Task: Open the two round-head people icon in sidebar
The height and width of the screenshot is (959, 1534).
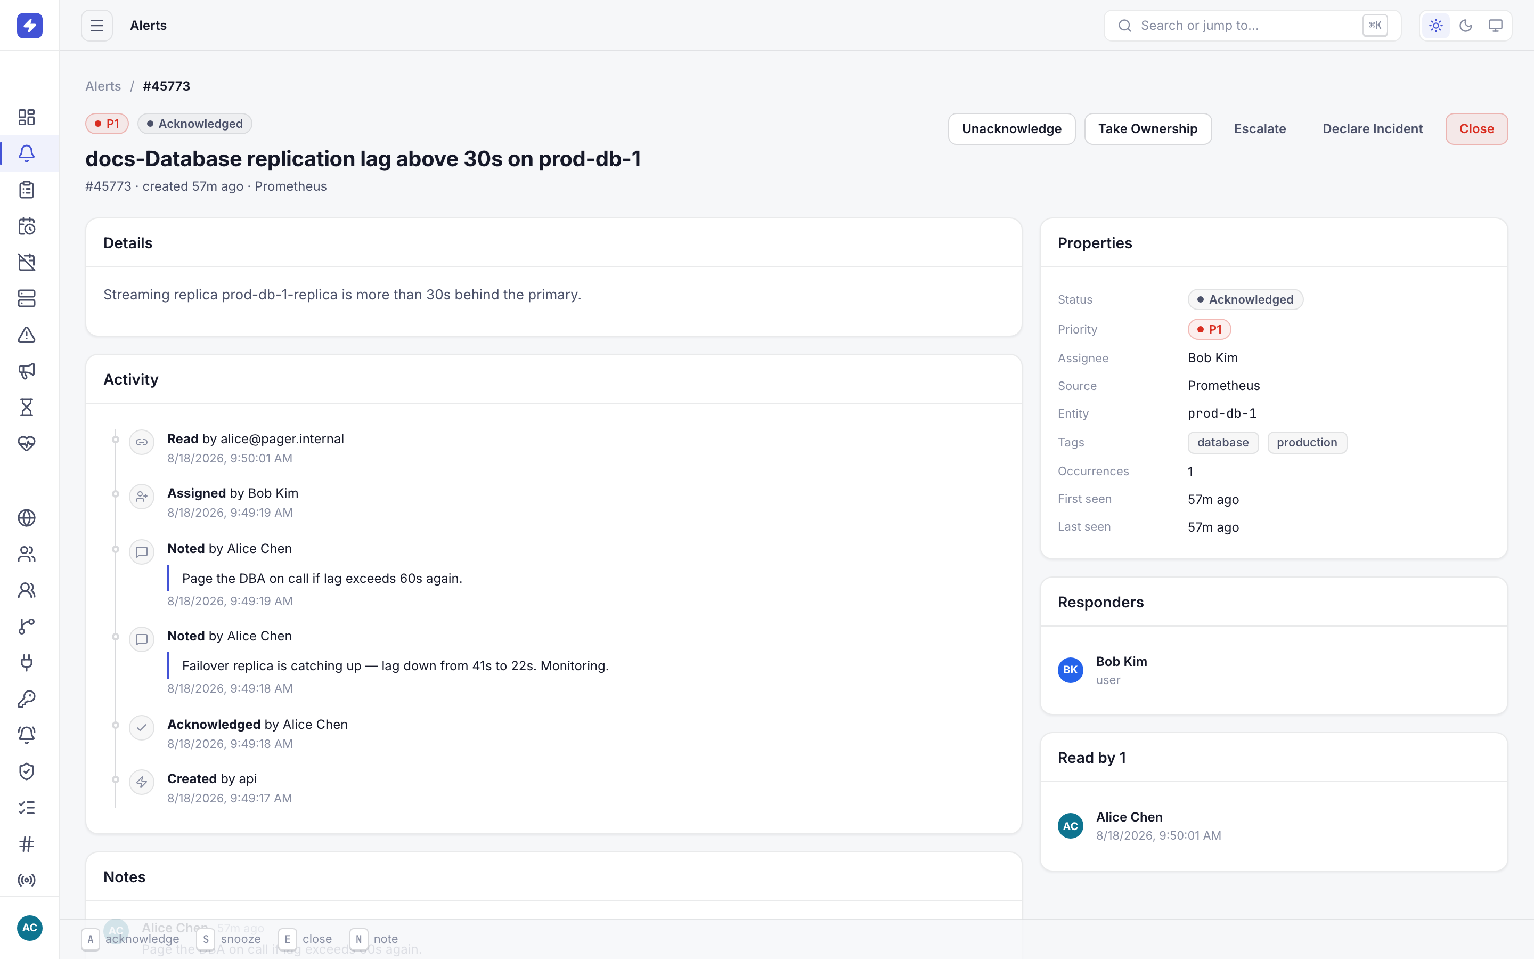Action: pos(27,590)
